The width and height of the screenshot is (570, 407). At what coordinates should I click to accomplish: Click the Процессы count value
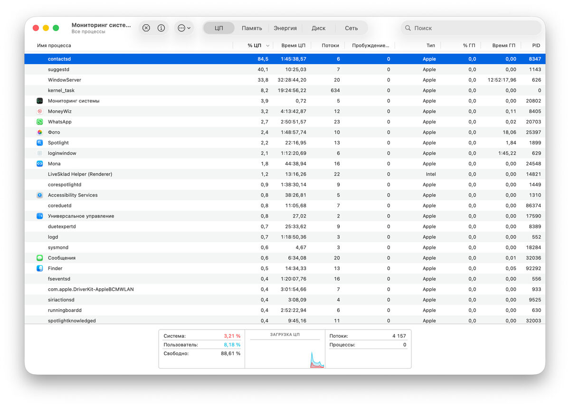coord(405,345)
